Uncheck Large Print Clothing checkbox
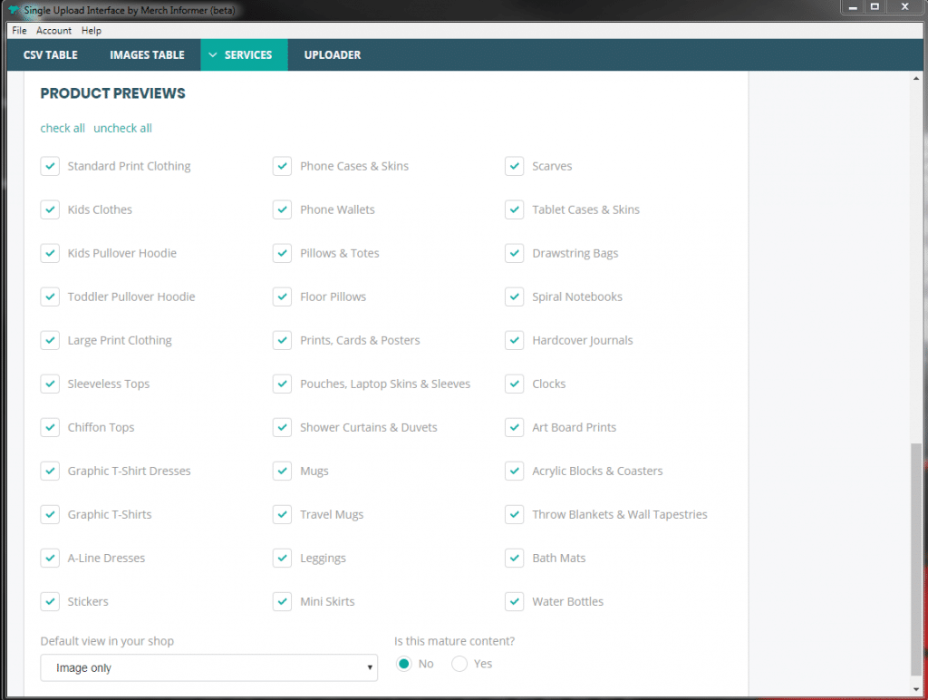Viewport: 928px width, 700px height. (x=51, y=340)
